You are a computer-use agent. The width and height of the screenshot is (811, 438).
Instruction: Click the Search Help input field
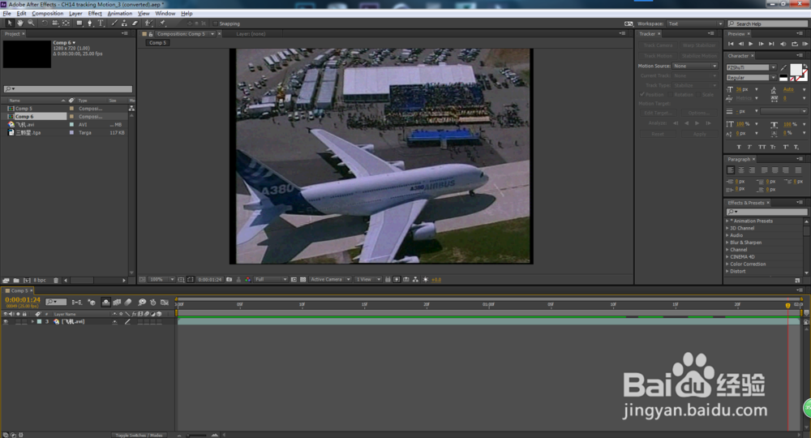[x=767, y=24]
